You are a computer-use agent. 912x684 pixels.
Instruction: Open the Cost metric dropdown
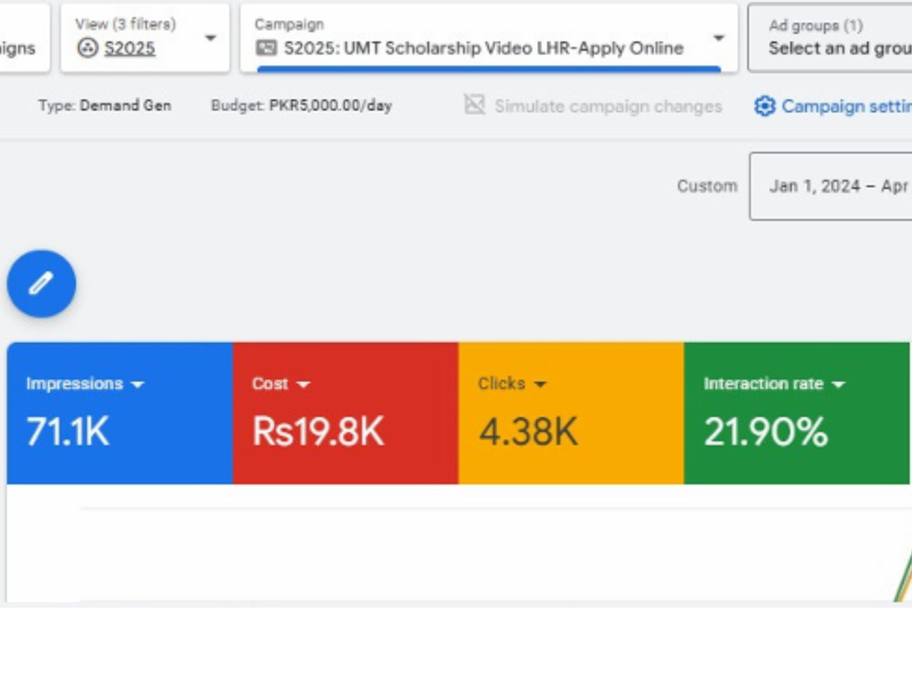[x=303, y=384]
